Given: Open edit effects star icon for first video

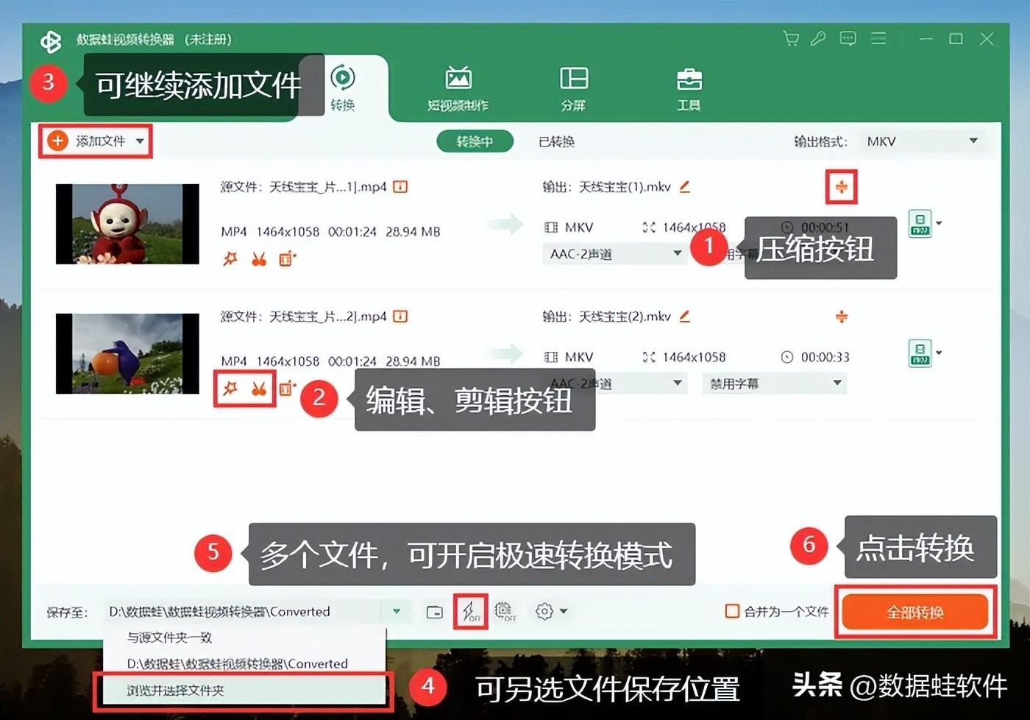Looking at the screenshot, I should tap(230, 259).
